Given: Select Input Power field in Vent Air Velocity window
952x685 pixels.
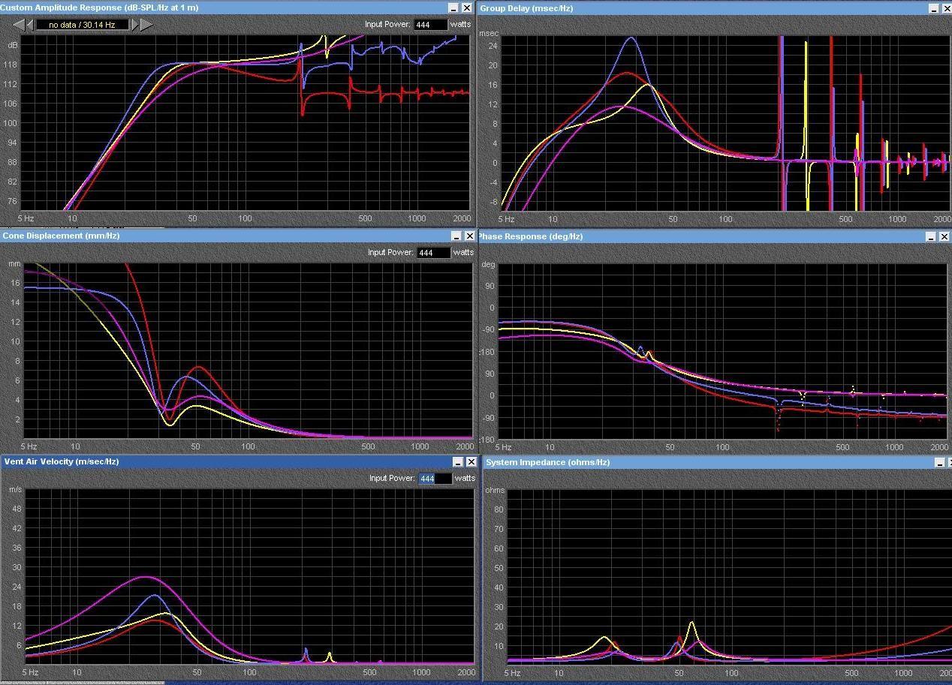Looking at the screenshot, I should coord(435,479).
